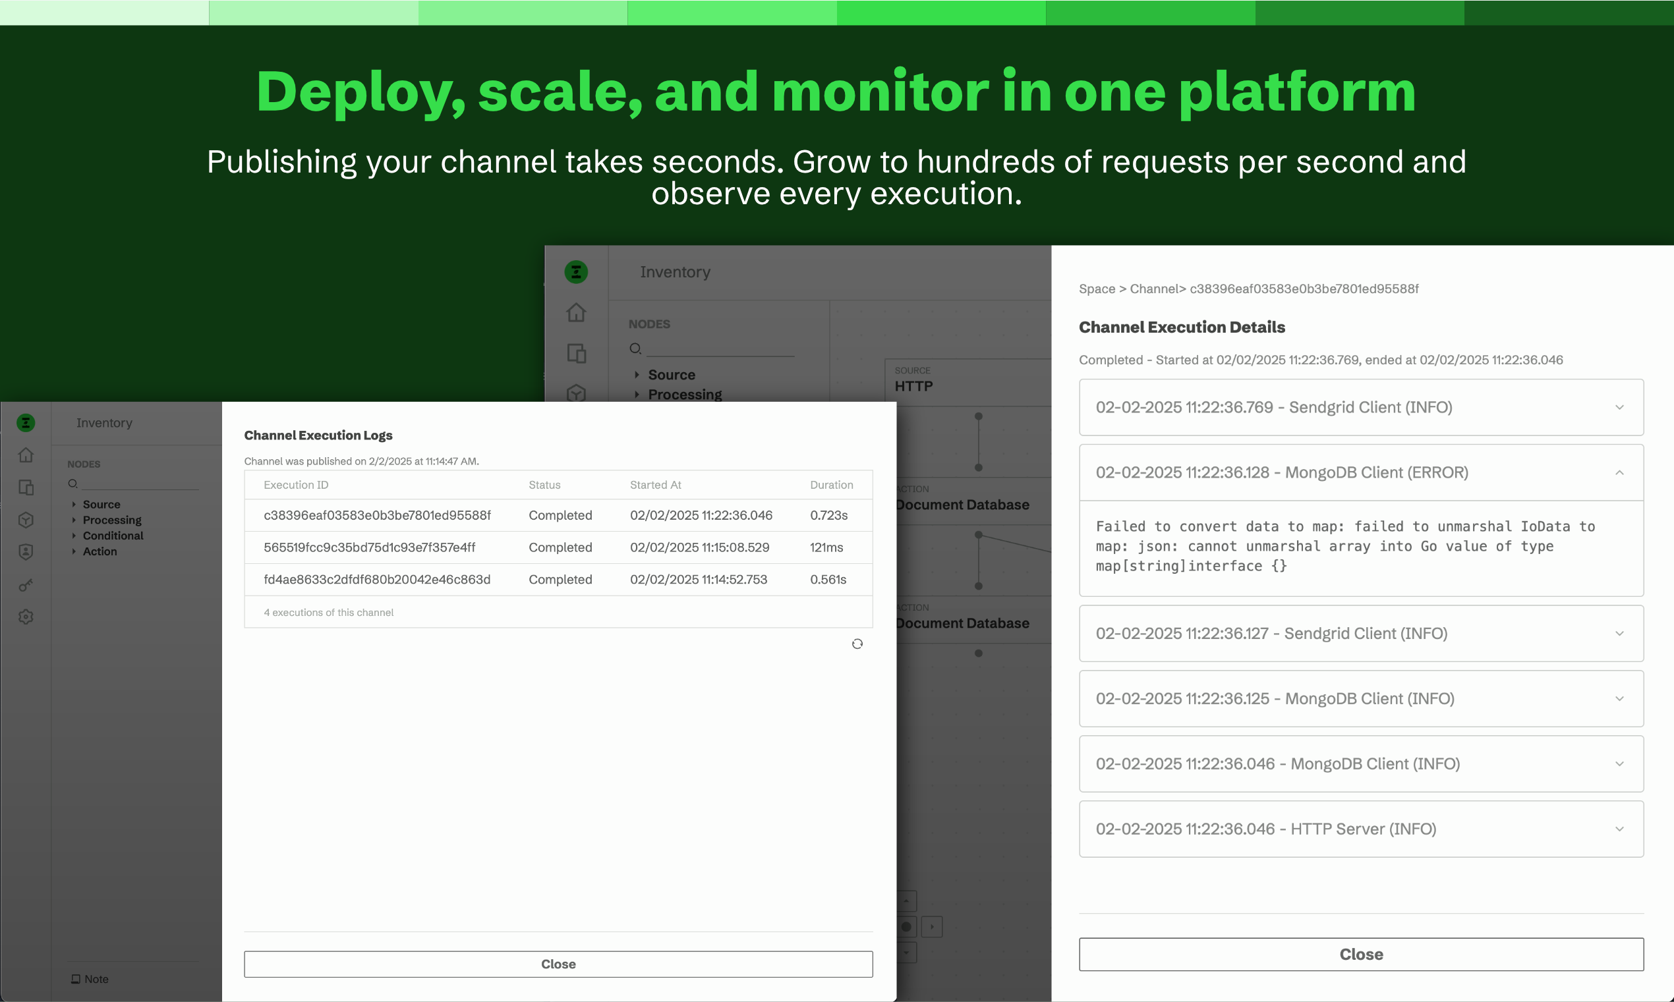The image size is (1674, 1002).
Task: Click the canvas pan-right arrow control
Action: pyautogui.click(x=932, y=927)
